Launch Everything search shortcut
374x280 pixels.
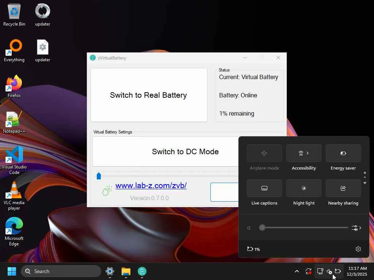[14, 50]
